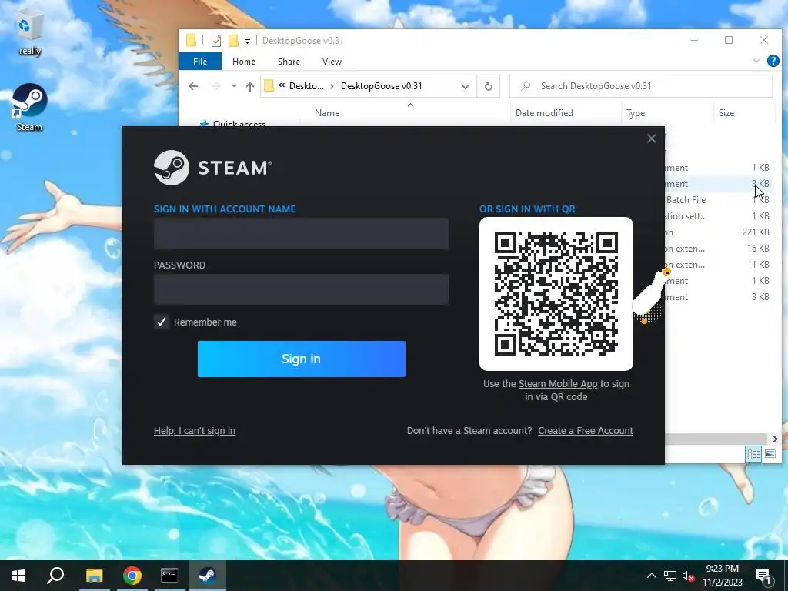Open the taskbar clock and date
This screenshot has width=788, height=591.
723,576
